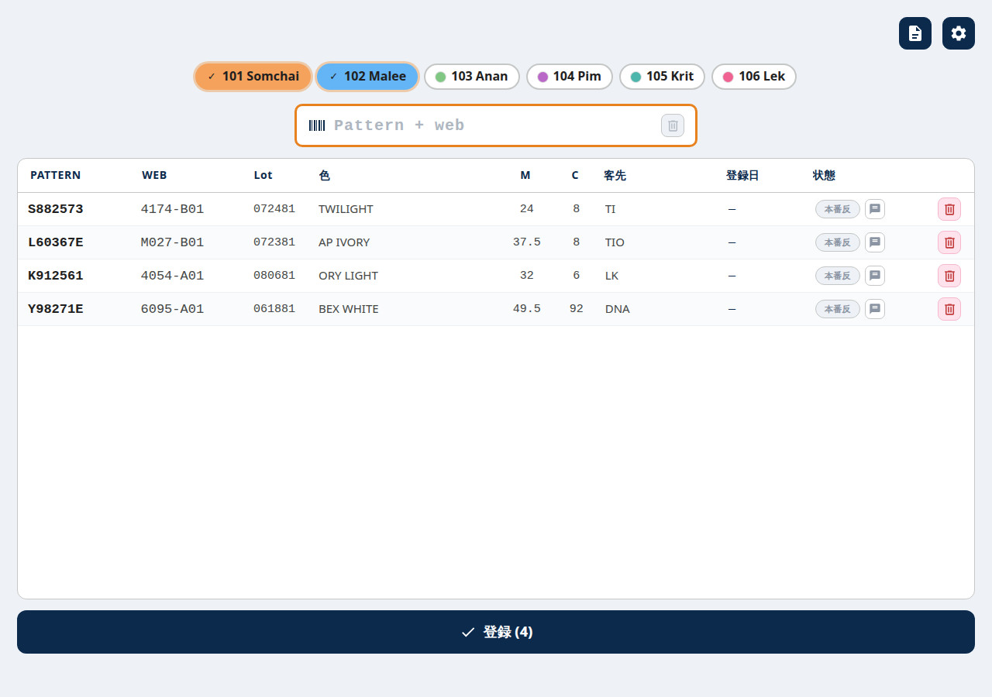Select pattern cell L60367E
This screenshot has height=697, width=992.
pyautogui.click(x=56, y=242)
